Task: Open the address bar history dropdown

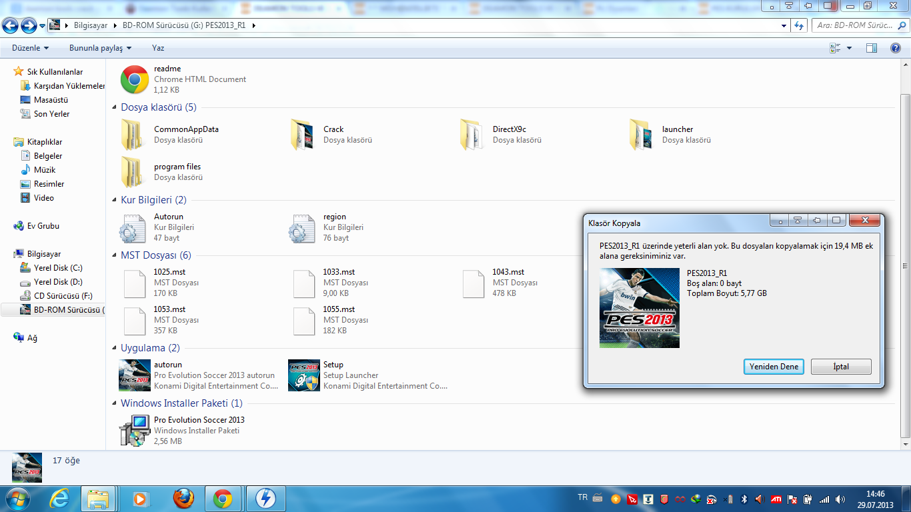Action: click(x=784, y=26)
